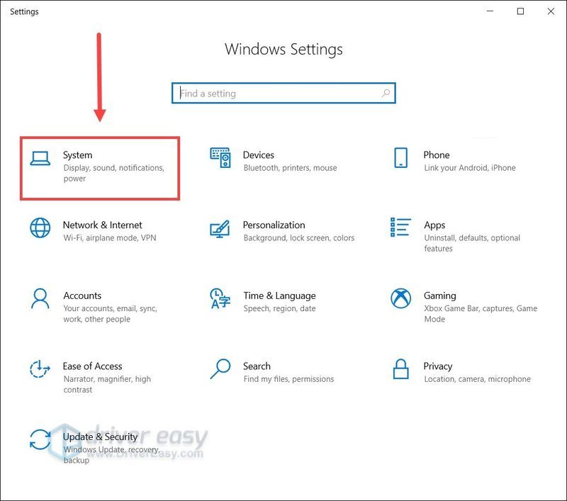Open Apps using the list icon
Image resolution: width=567 pixels, height=501 pixels.
pos(400,227)
